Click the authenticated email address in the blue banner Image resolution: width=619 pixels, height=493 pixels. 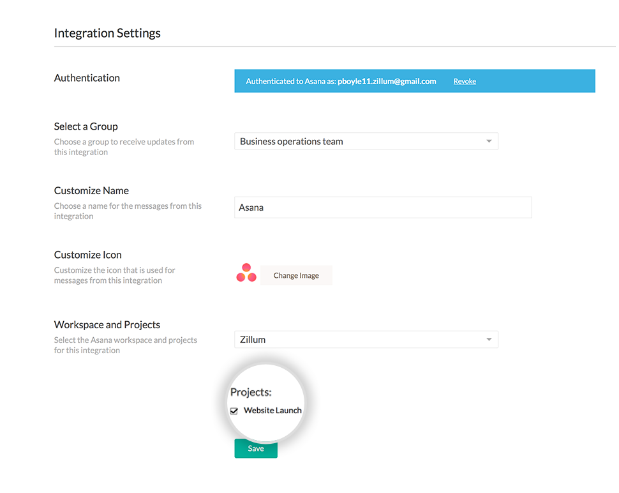pyautogui.click(x=387, y=81)
